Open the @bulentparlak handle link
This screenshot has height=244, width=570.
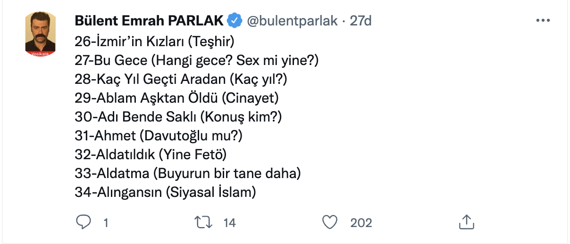293,21
